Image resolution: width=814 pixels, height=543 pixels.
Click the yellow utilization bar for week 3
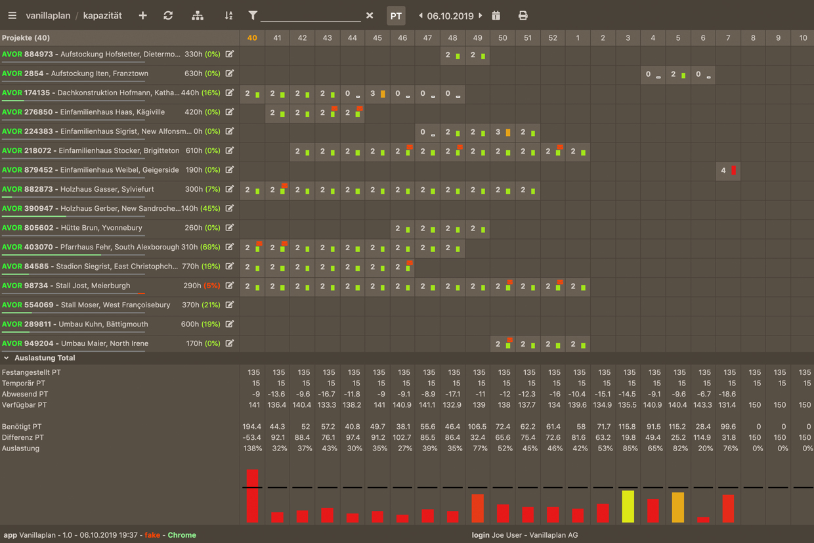point(628,506)
